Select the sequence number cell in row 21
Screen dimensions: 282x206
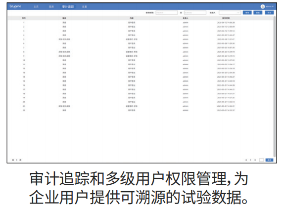(24, 106)
